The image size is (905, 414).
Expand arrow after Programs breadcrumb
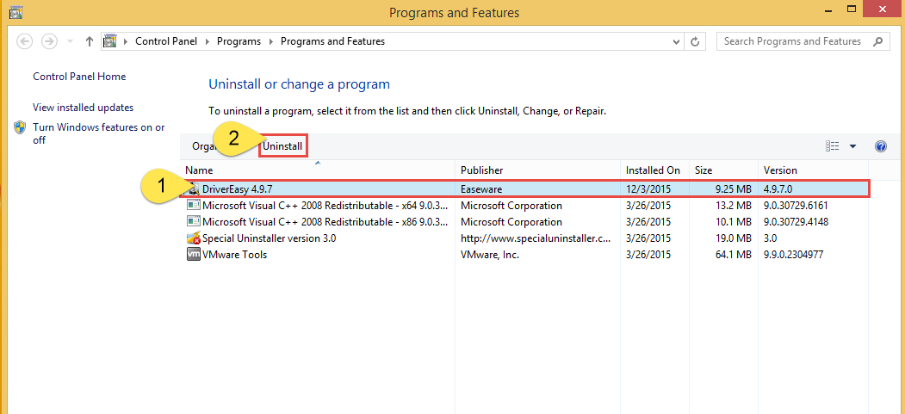[270, 41]
